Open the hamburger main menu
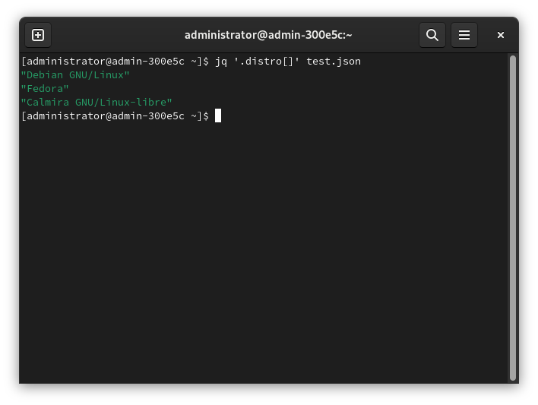This screenshot has height=405, width=538. coord(464,35)
